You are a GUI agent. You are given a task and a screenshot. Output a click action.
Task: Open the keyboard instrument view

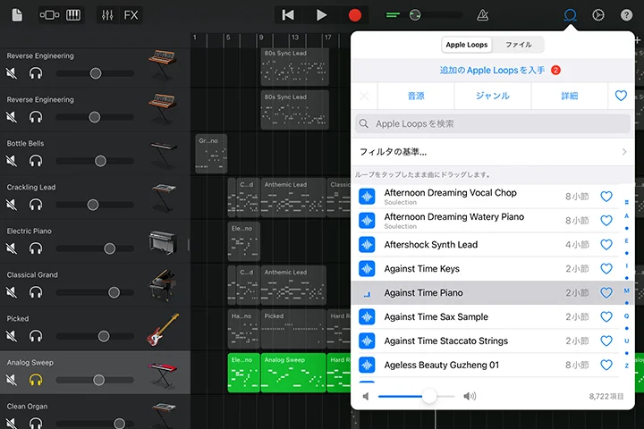73,15
